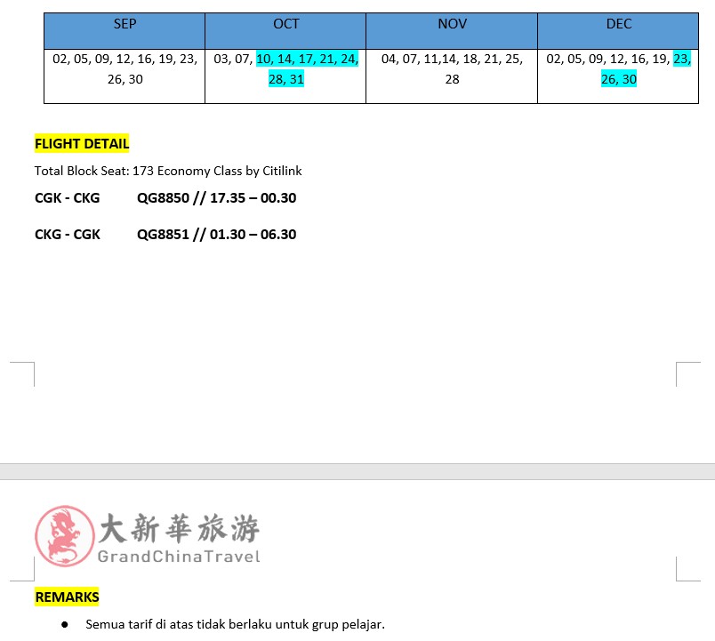Click the yellow REMARKS heading
This screenshot has width=715, height=641.
coord(68,597)
